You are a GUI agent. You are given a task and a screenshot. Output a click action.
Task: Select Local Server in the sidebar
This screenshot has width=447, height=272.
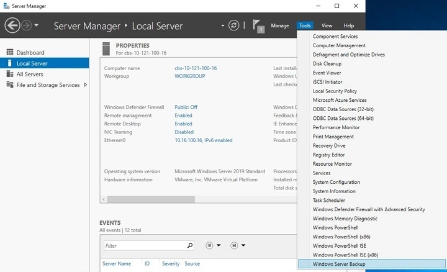[x=45, y=63]
